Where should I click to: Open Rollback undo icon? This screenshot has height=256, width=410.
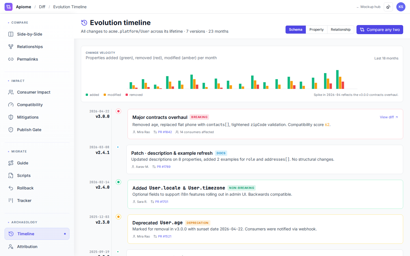point(11,188)
